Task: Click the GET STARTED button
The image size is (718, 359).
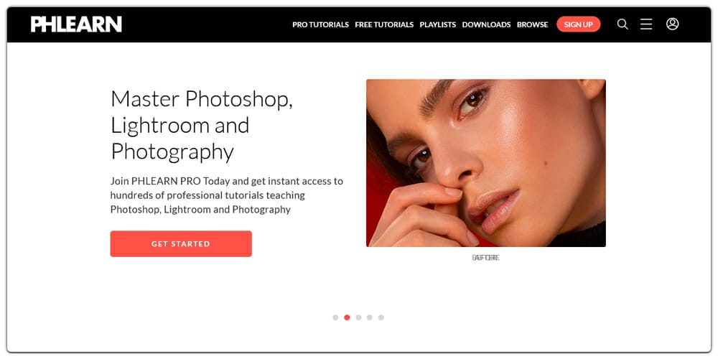Action: pos(181,243)
